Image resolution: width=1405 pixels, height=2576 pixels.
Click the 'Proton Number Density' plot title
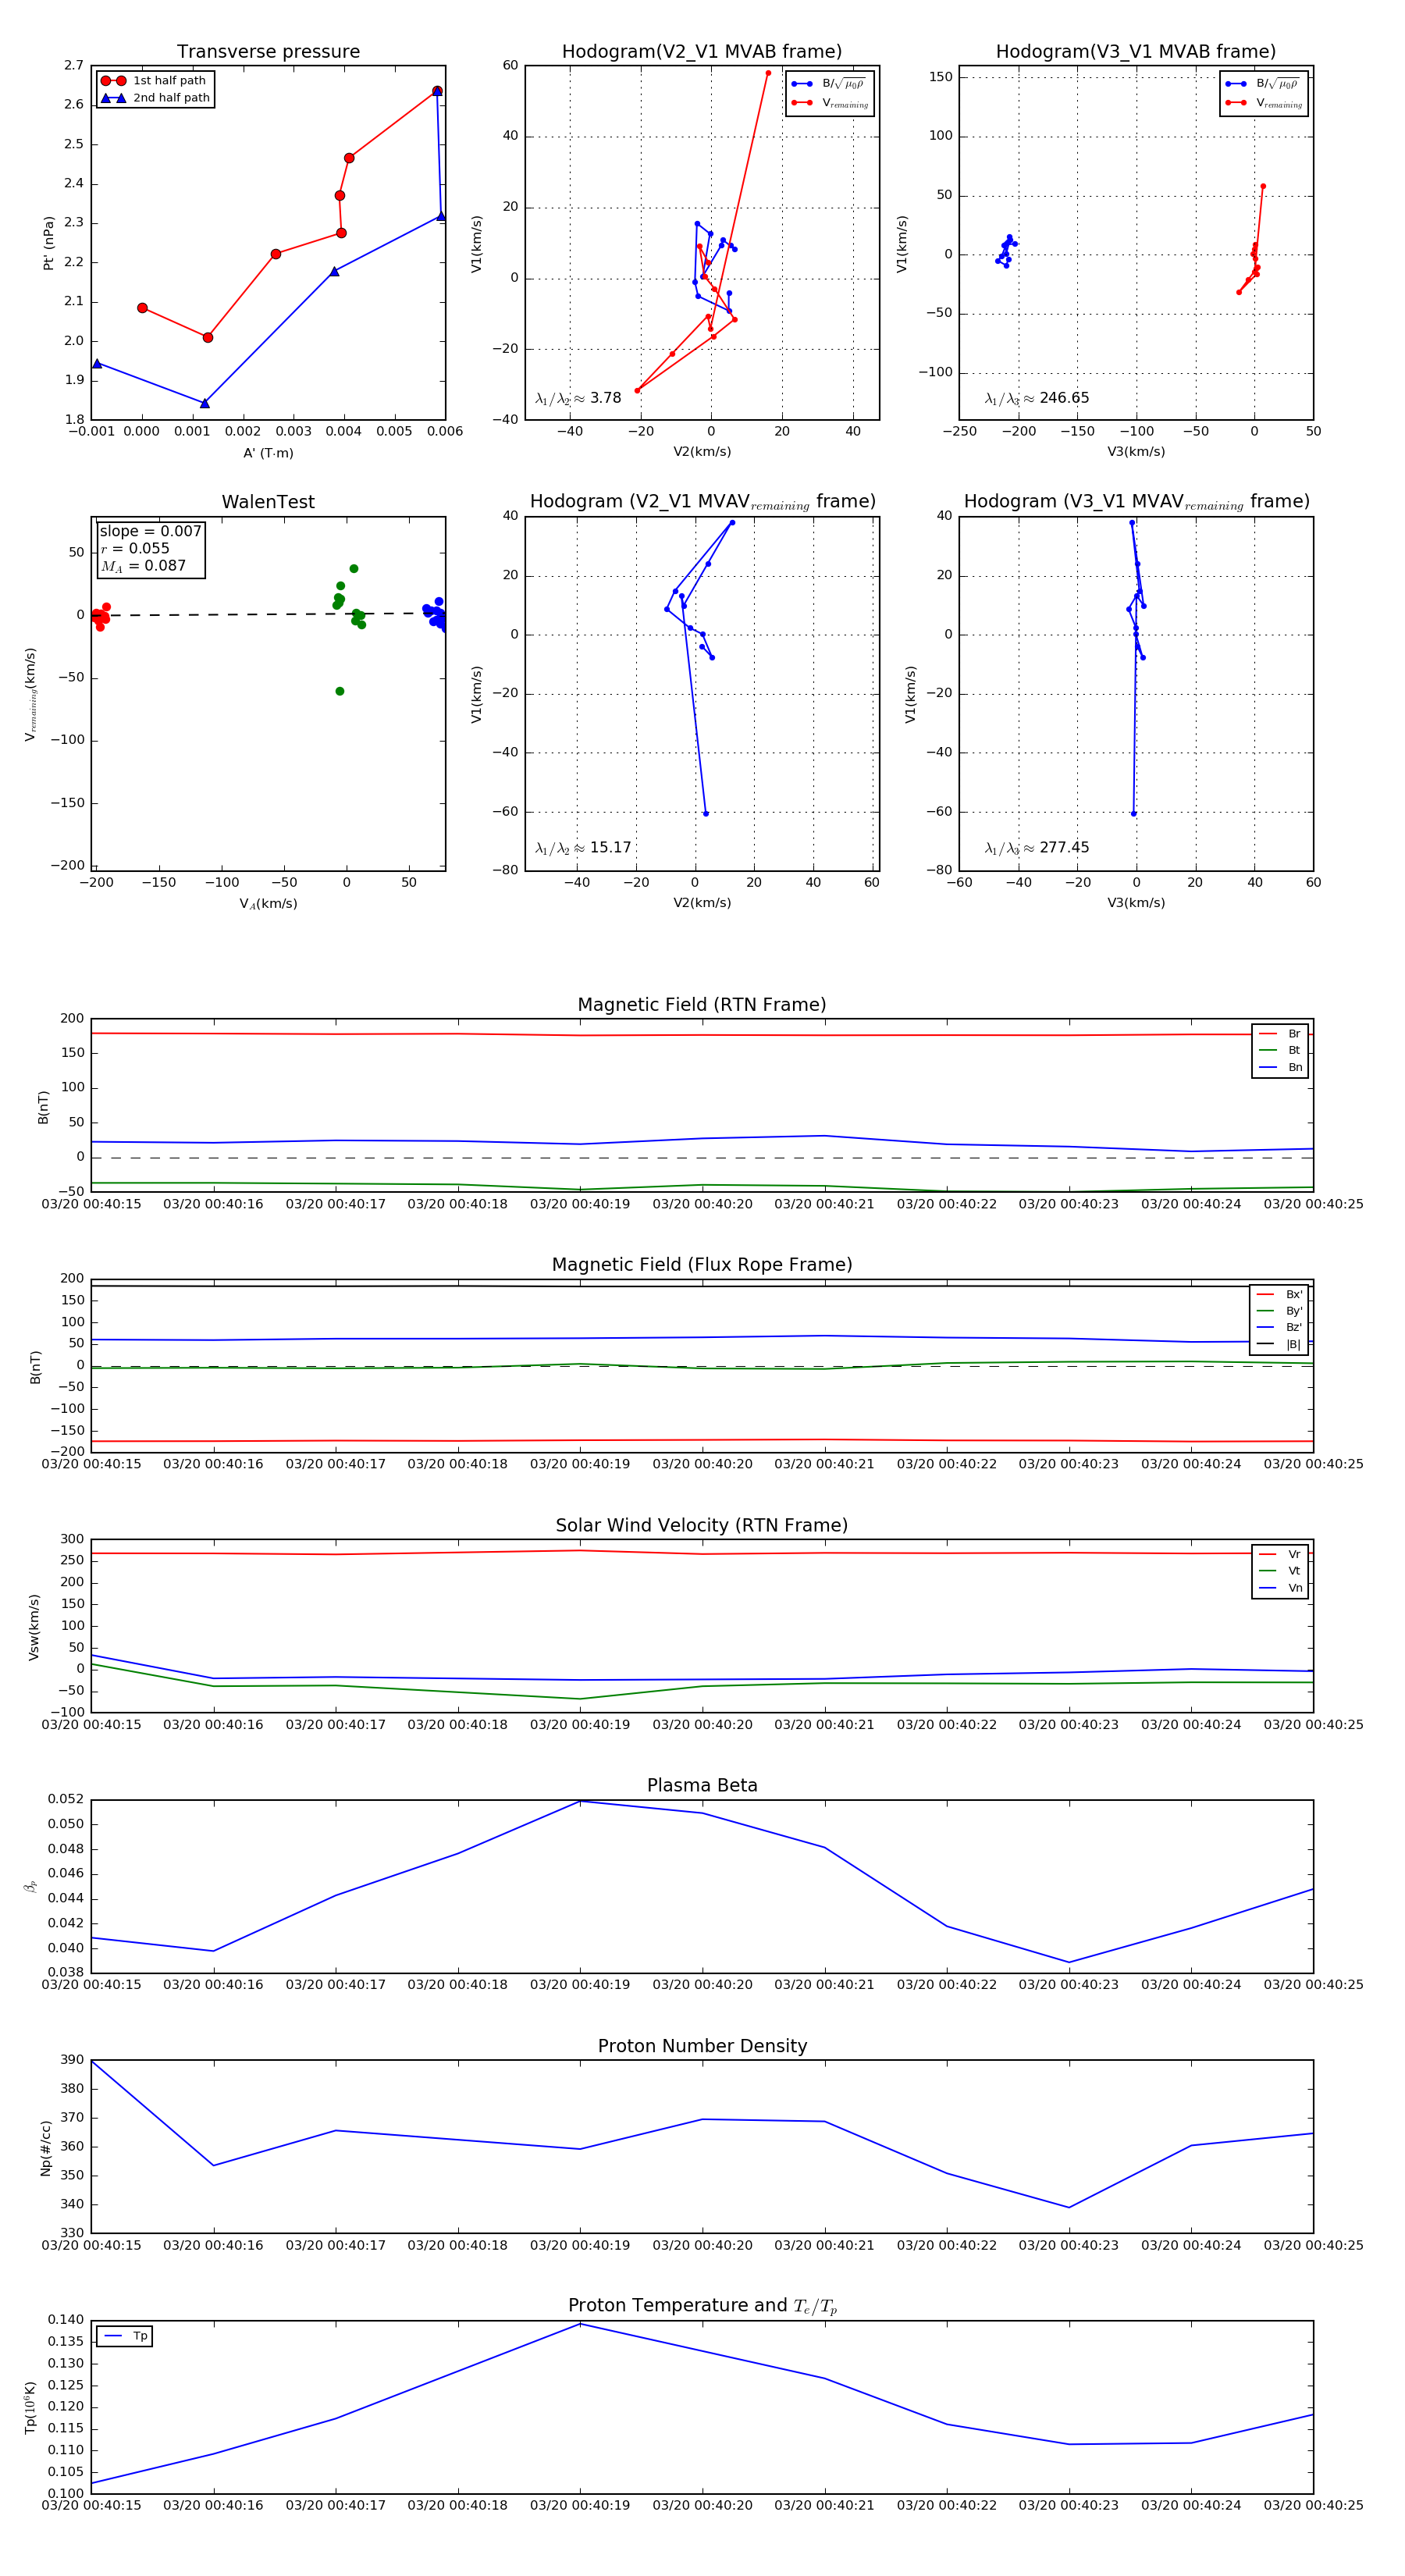coord(702,2046)
